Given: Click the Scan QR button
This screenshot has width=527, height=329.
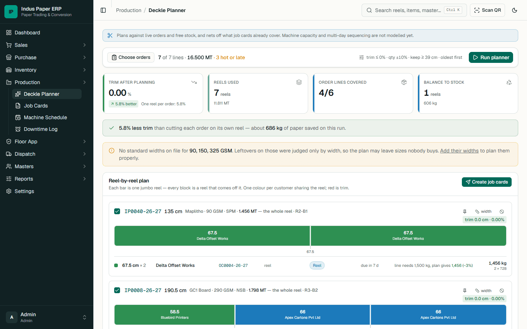Looking at the screenshot, I should point(487,10).
